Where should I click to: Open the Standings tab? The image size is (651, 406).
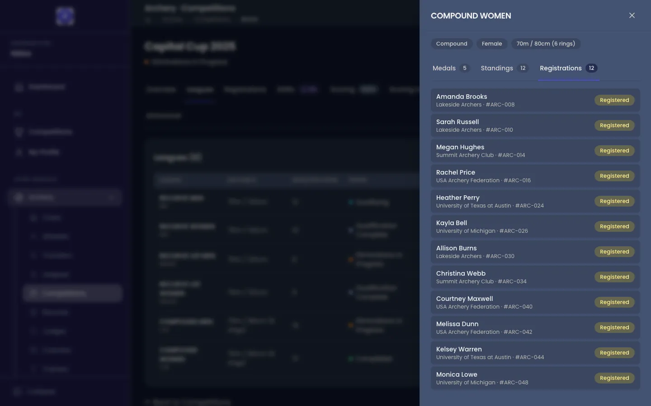click(504, 68)
